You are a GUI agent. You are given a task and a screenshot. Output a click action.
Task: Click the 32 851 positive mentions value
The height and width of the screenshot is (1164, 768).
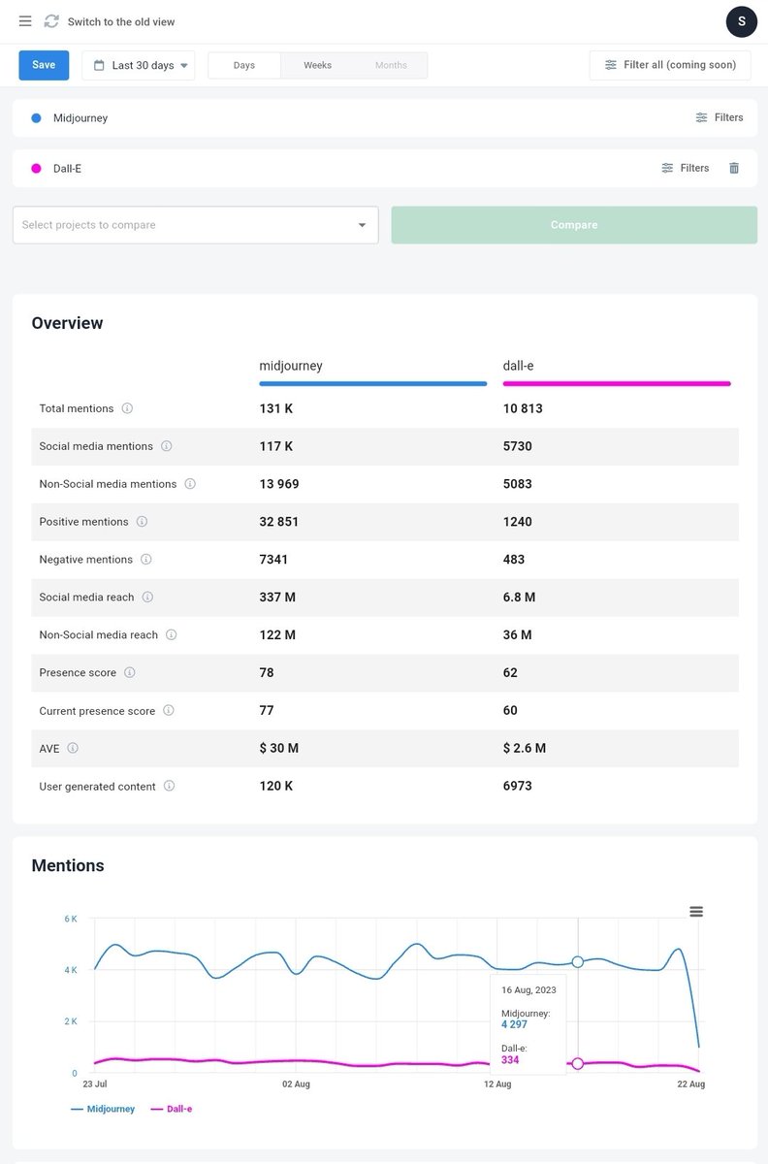click(279, 521)
